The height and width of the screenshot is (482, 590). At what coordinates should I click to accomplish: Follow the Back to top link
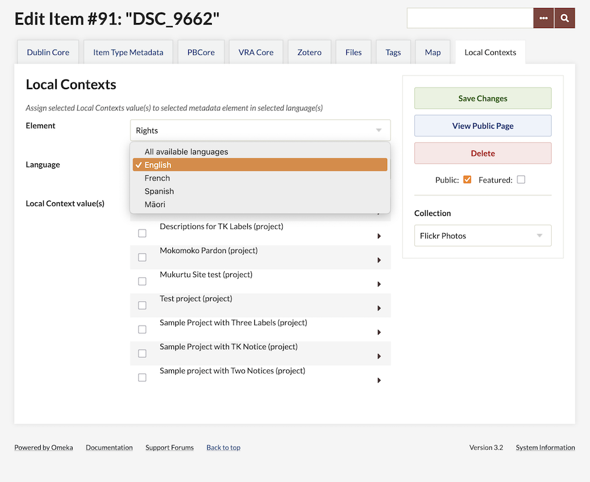coord(223,448)
